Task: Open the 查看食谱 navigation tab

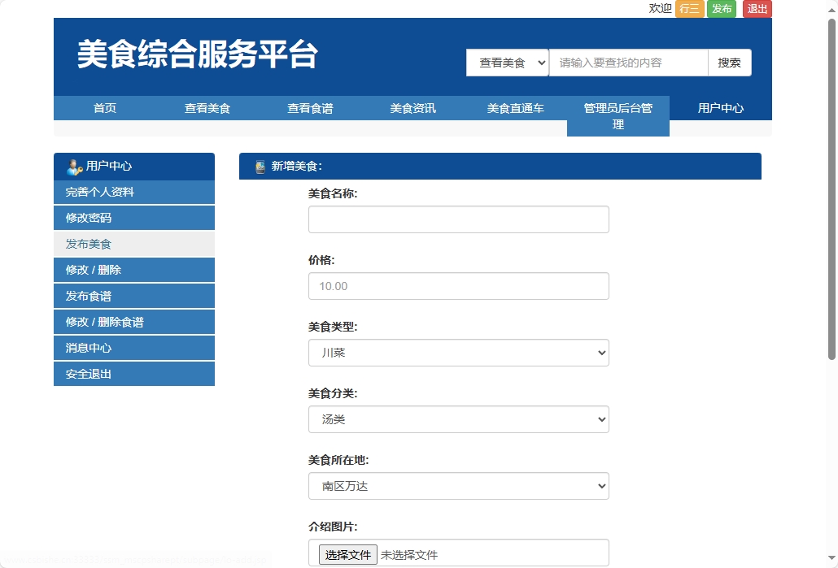Action: [309, 107]
